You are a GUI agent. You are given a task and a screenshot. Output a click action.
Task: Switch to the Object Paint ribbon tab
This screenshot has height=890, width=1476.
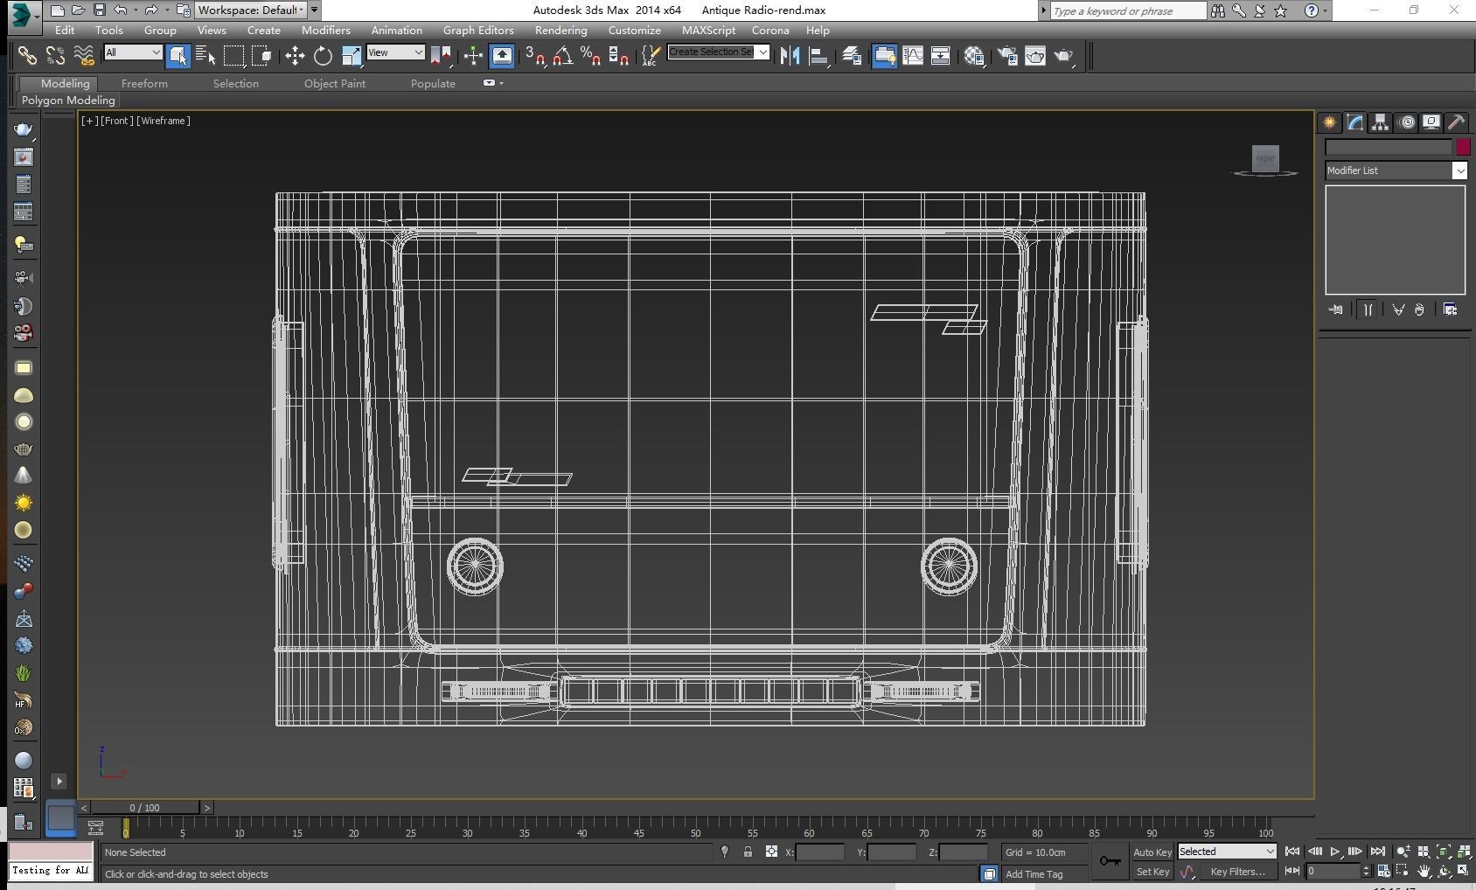coord(335,83)
